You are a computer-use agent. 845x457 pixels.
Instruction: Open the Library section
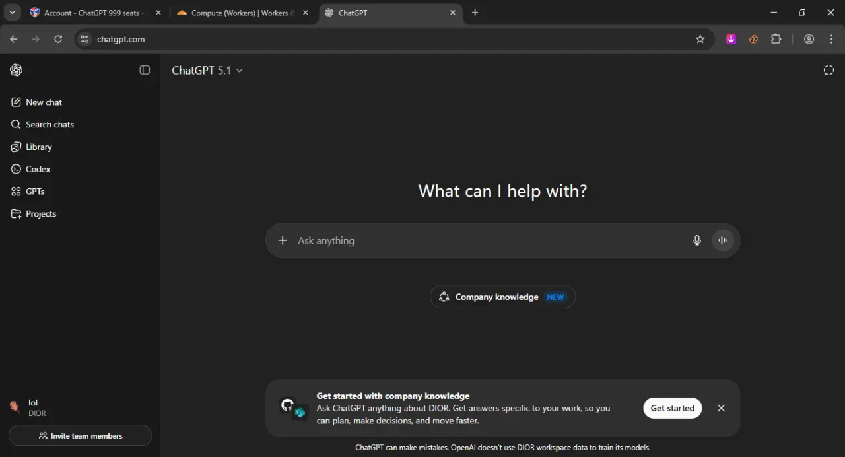[x=80, y=147]
